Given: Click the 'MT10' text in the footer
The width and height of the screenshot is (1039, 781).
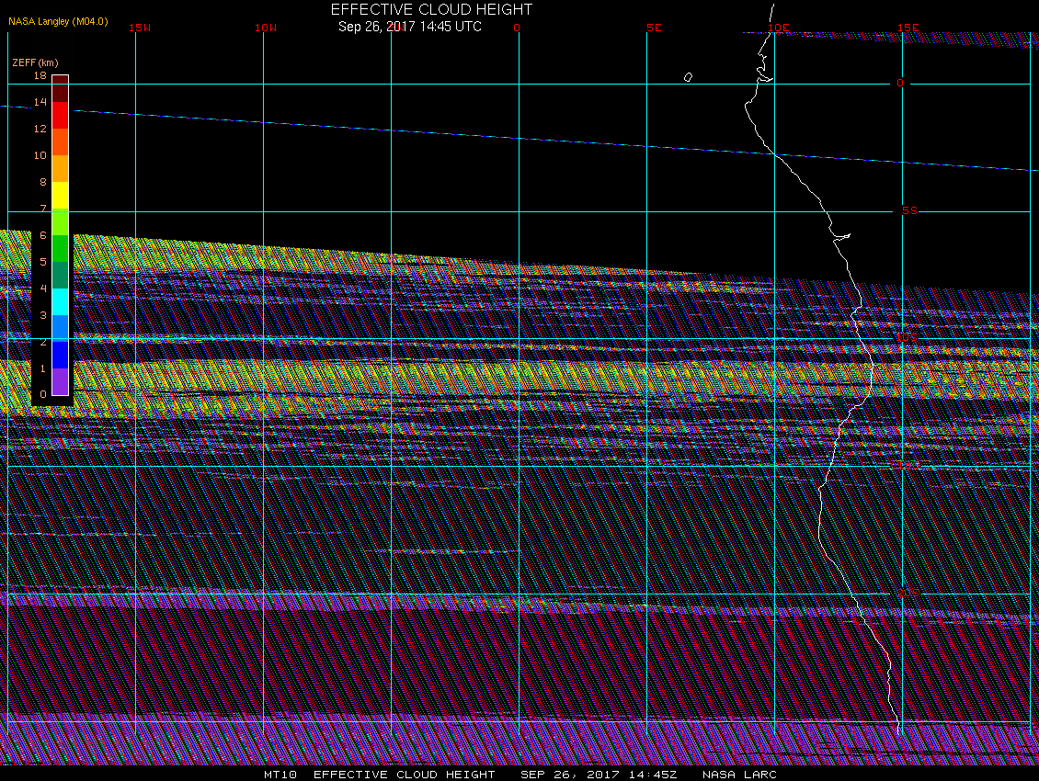Looking at the screenshot, I should 280,775.
